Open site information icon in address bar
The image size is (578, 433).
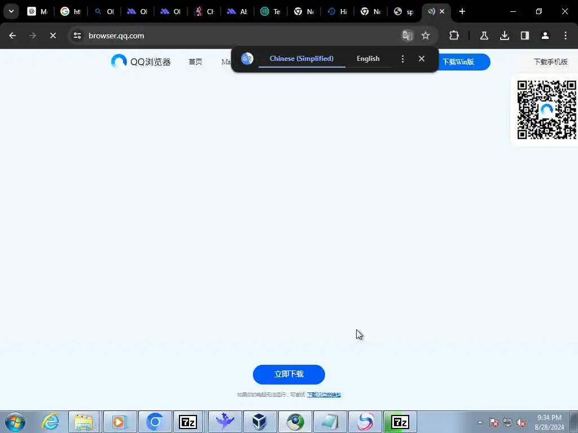(77, 36)
